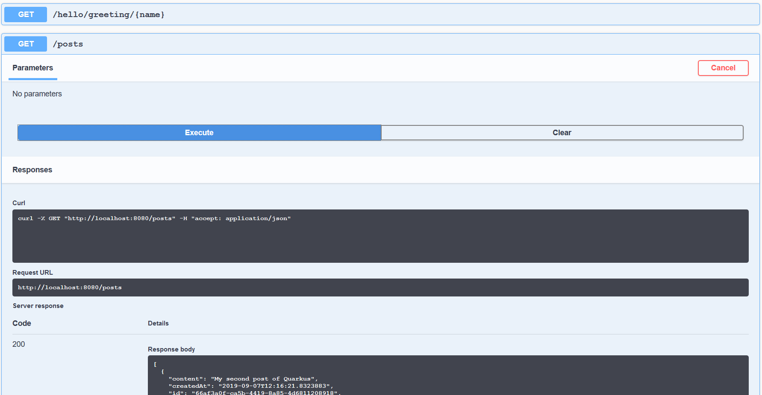Cancel the Try it out mode
Viewport: 762px width, 395px height.
723,68
